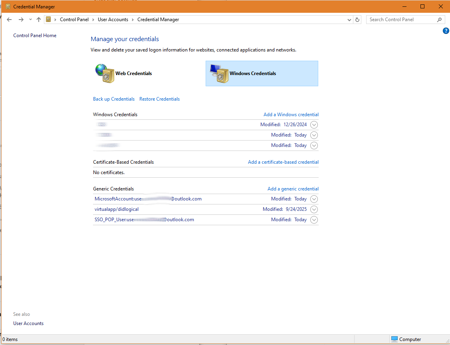Viewport: 450px width, 345px height.
Task: Click Modified 12/26/2024 date text
Action: [x=283, y=125]
